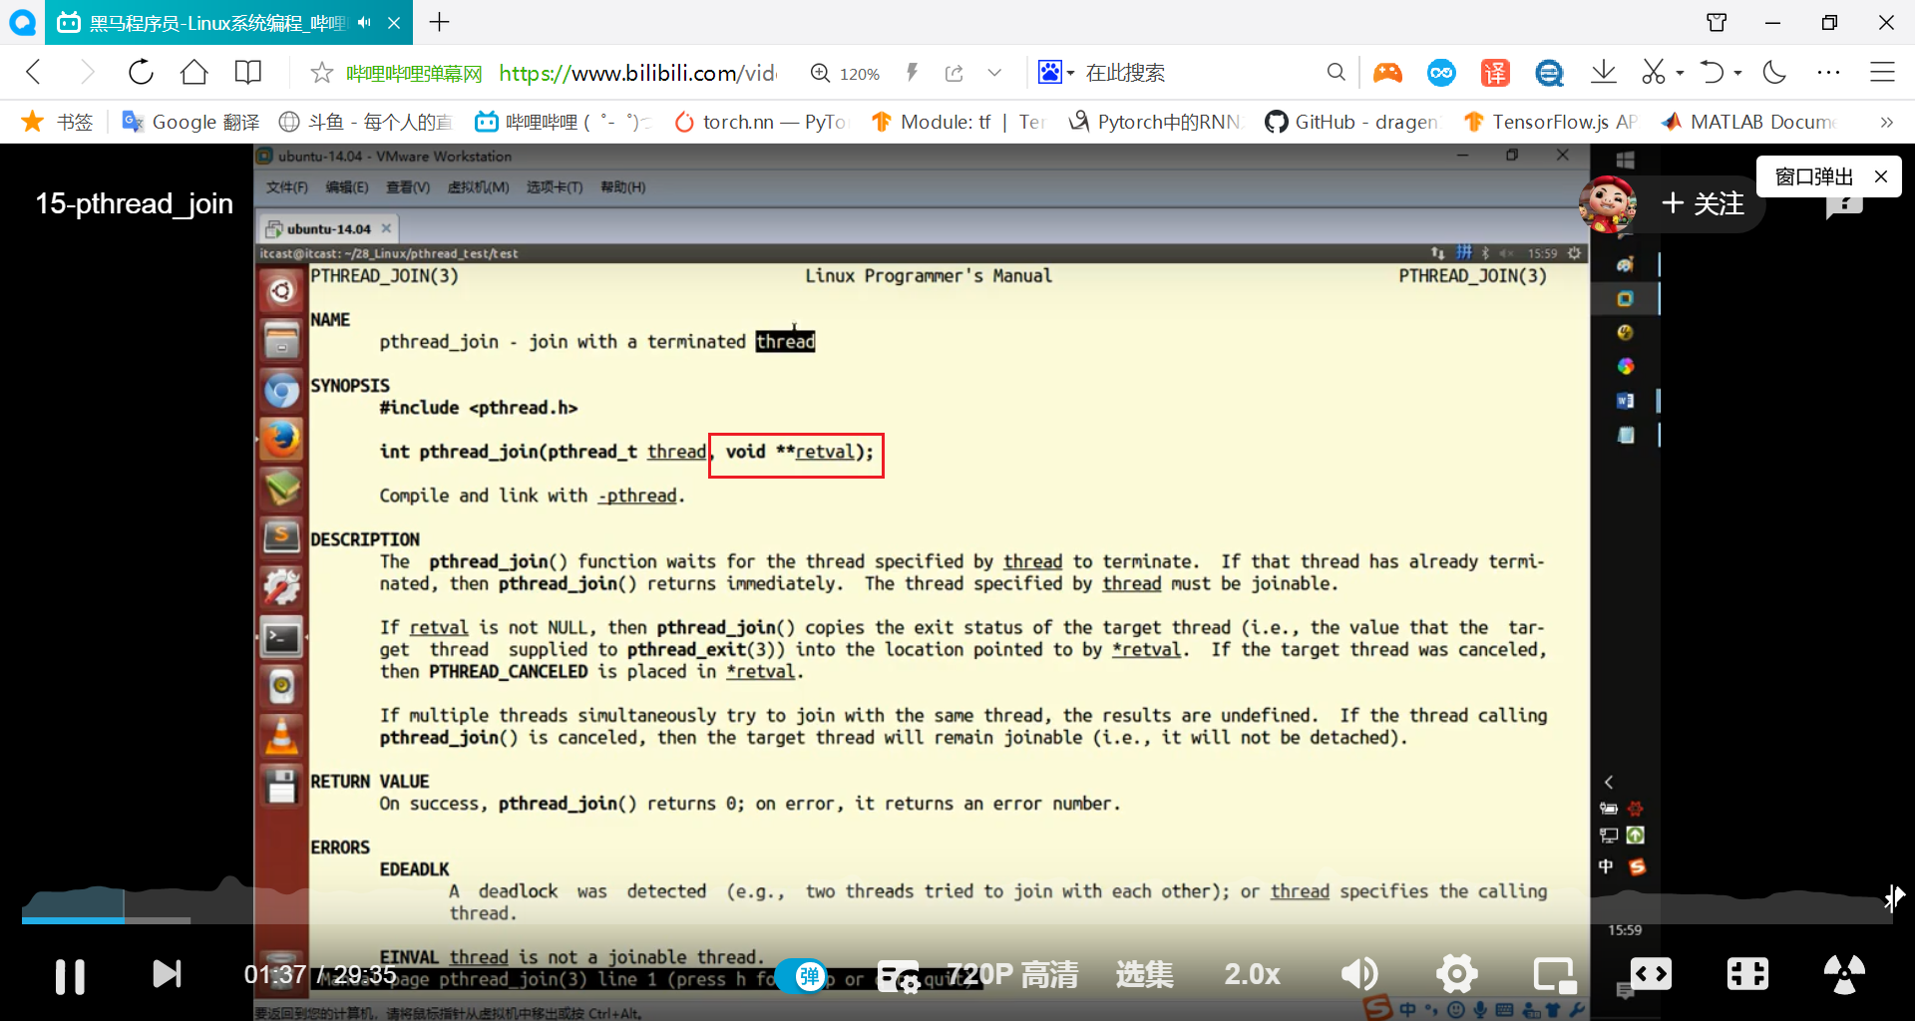Mute the tab audio speaker icon
1915x1021 pixels.
point(364,22)
